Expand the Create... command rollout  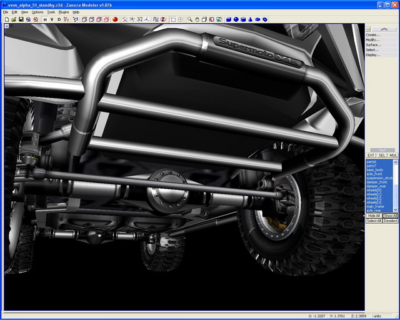coord(373,35)
